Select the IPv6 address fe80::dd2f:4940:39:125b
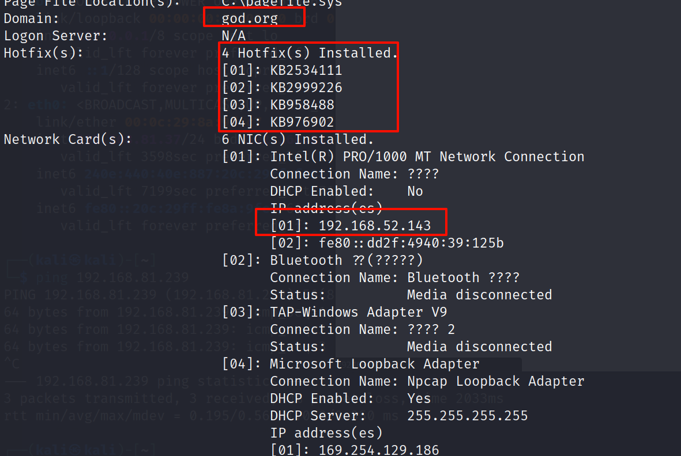The image size is (681, 456). [x=411, y=243]
